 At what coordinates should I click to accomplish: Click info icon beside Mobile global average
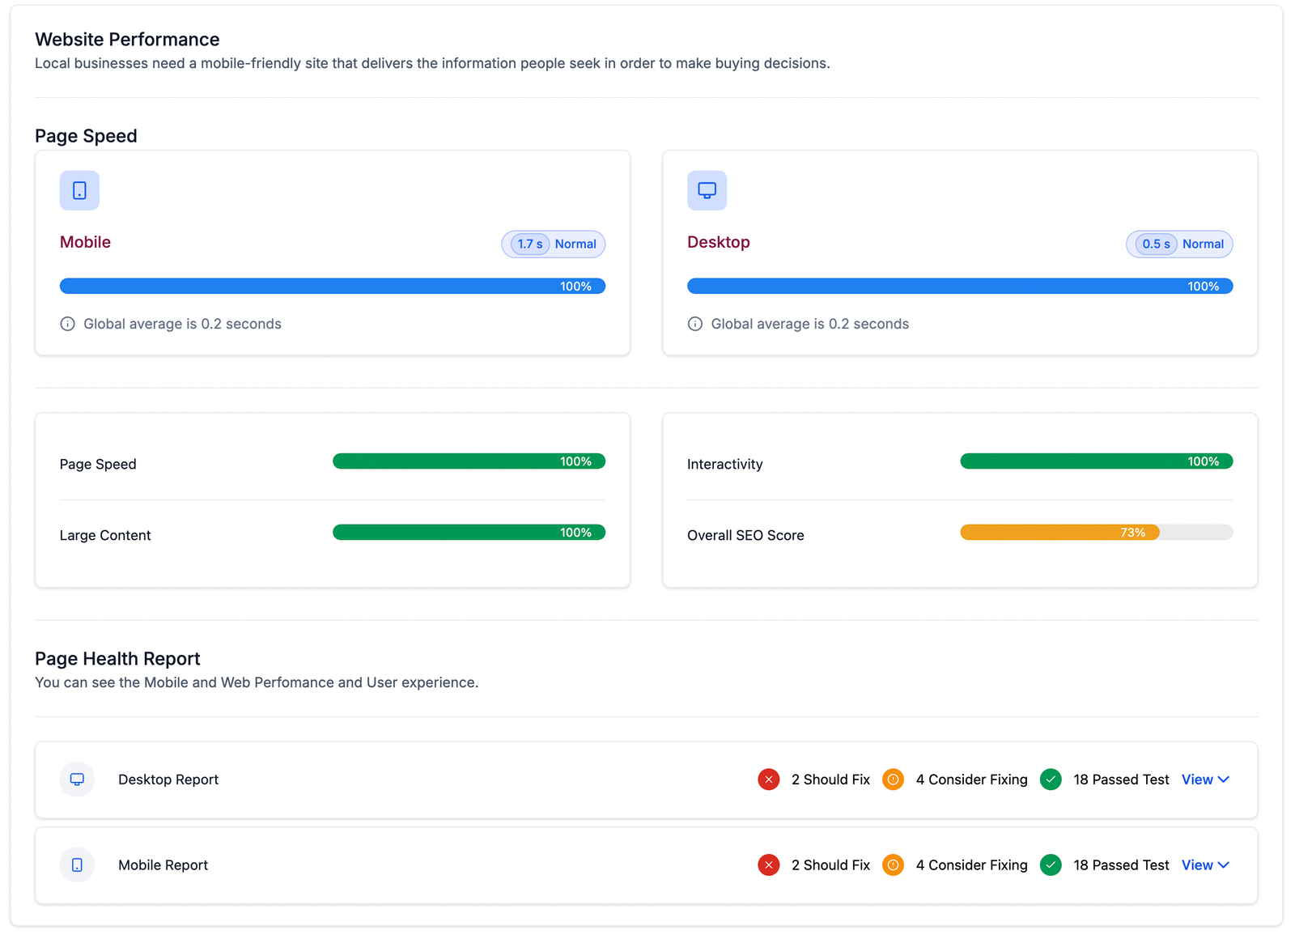pos(68,324)
